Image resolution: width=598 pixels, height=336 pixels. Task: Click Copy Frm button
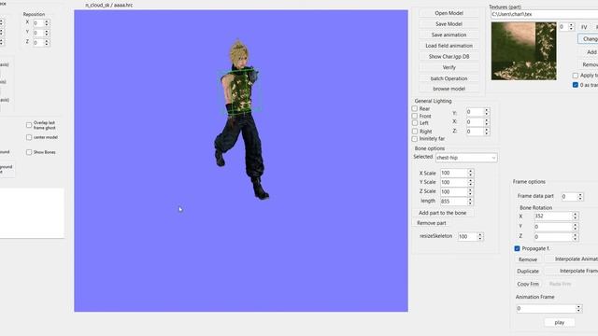(528, 284)
